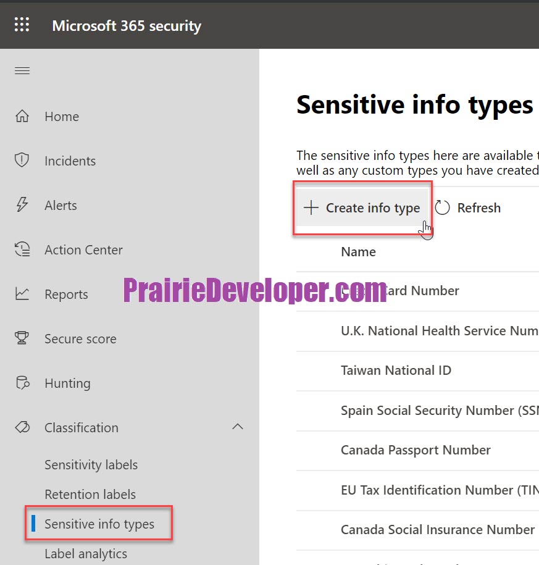Click Create info type button
Viewport: 539px width, 565px height.
pos(362,208)
